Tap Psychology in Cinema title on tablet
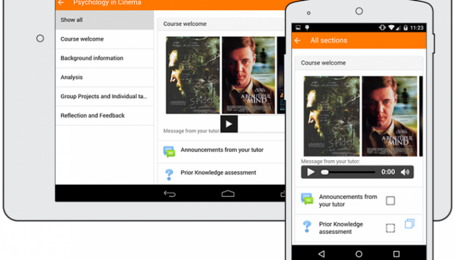The image size is (455, 260). tap(107, 2)
